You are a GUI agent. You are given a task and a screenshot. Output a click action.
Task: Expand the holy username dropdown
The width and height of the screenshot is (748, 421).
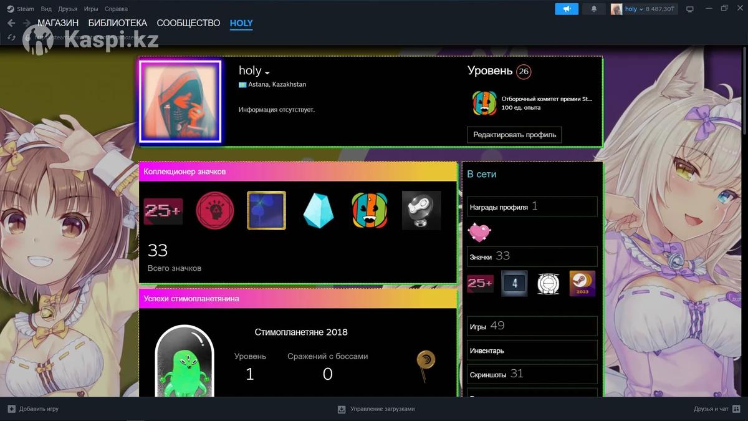point(267,72)
